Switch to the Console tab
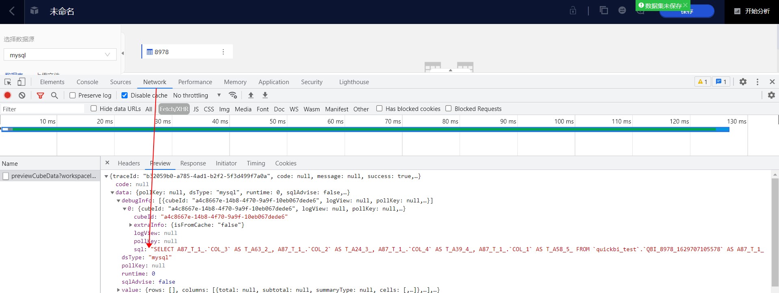The width and height of the screenshot is (779, 293). [x=87, y=82]
